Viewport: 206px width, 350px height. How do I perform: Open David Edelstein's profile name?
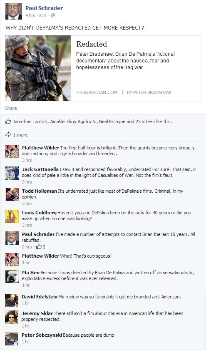[40, 297]
